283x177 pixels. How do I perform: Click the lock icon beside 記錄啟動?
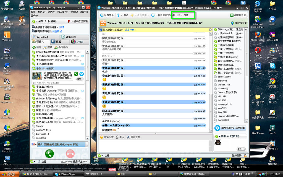[x=245, y=155]
